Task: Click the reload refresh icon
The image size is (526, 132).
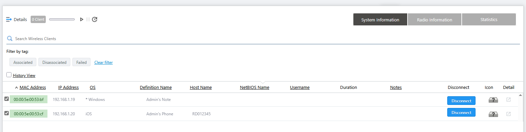Action: click(95, 19)
